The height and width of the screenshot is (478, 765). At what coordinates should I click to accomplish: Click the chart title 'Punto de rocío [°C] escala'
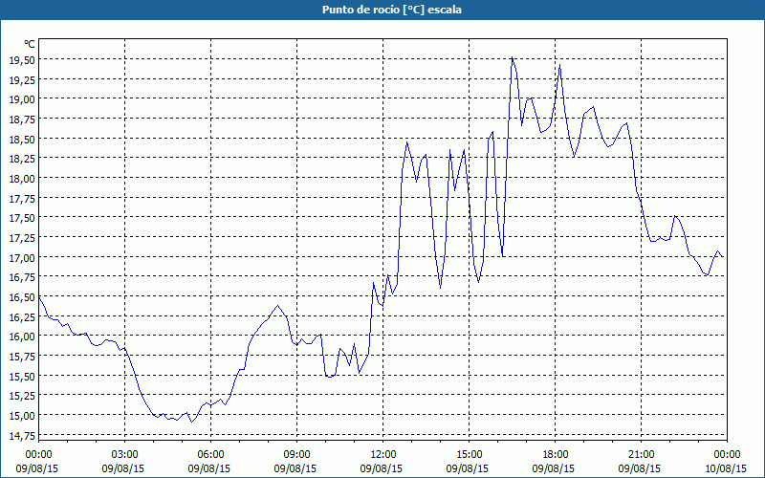[x=392, y=10]
